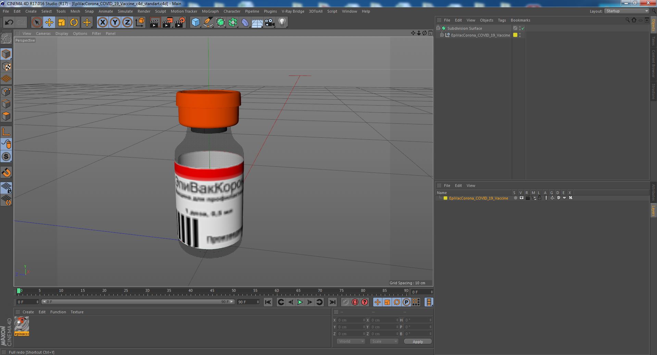Click yellow color swatch in Layers panel
657x355 pixels.
[445, 198]
